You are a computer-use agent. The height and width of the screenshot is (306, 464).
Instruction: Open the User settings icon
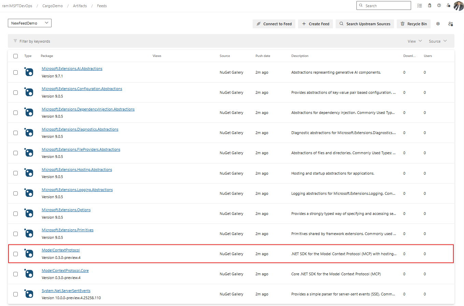point(448,5)
